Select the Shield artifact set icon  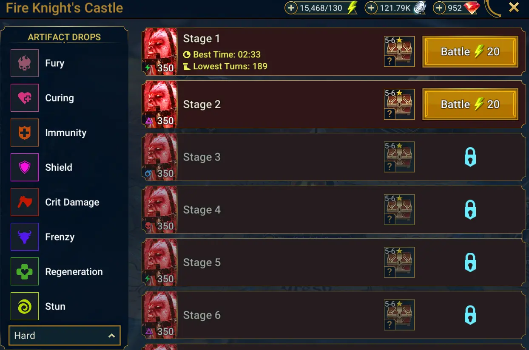tap(25, 167)
